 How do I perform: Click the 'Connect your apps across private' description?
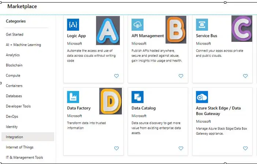[x=220, y=53]
